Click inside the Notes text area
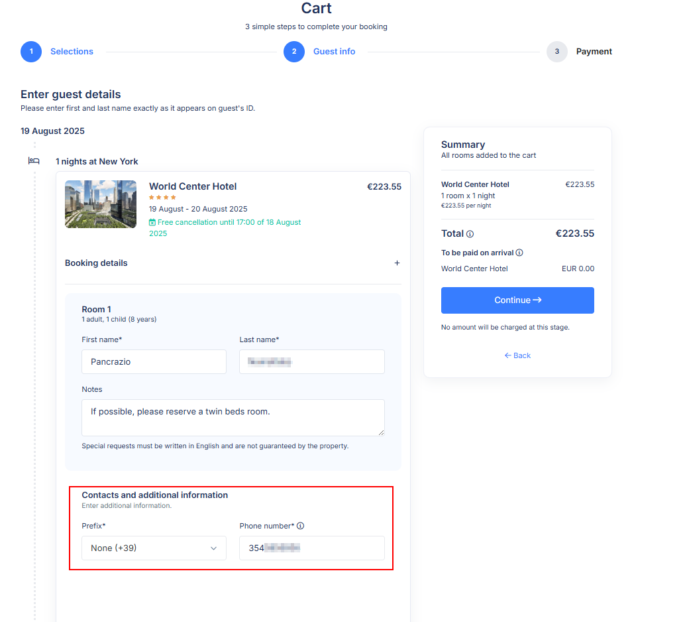Screen dimensions: 685x622 (x=233, y=417)
